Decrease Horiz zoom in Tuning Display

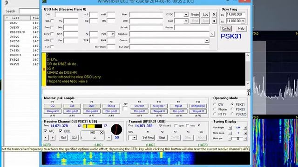[x=230, y=133]
